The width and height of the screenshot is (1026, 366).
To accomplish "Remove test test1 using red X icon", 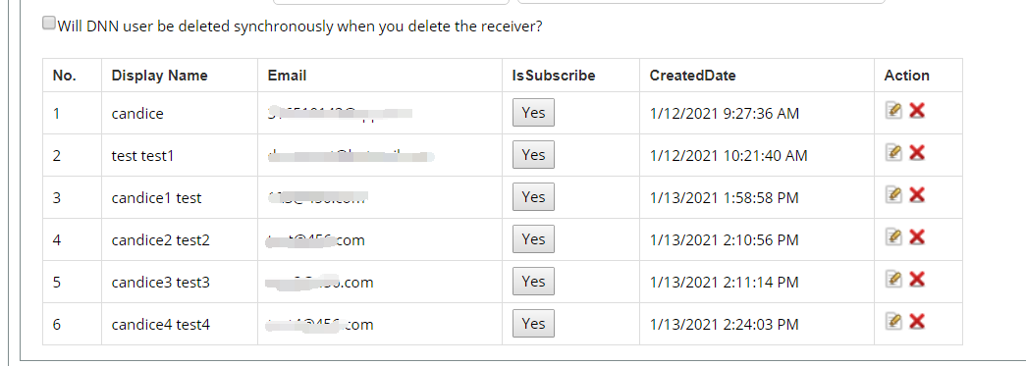I will [917, 152].
